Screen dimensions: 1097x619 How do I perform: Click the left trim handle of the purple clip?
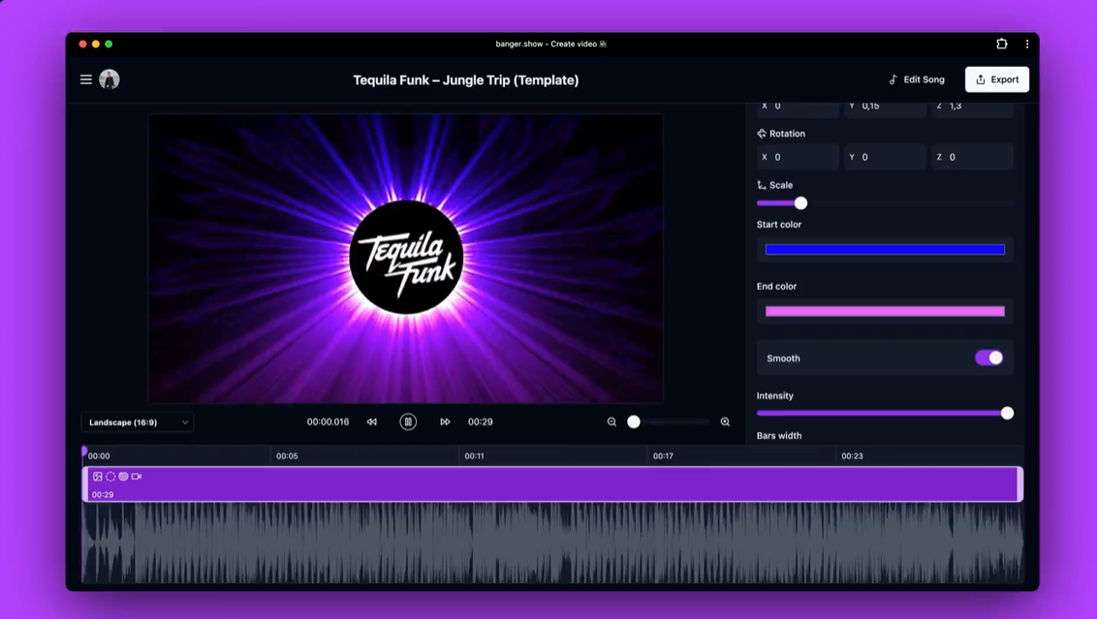pyautogui.click(x=85, y=484)
